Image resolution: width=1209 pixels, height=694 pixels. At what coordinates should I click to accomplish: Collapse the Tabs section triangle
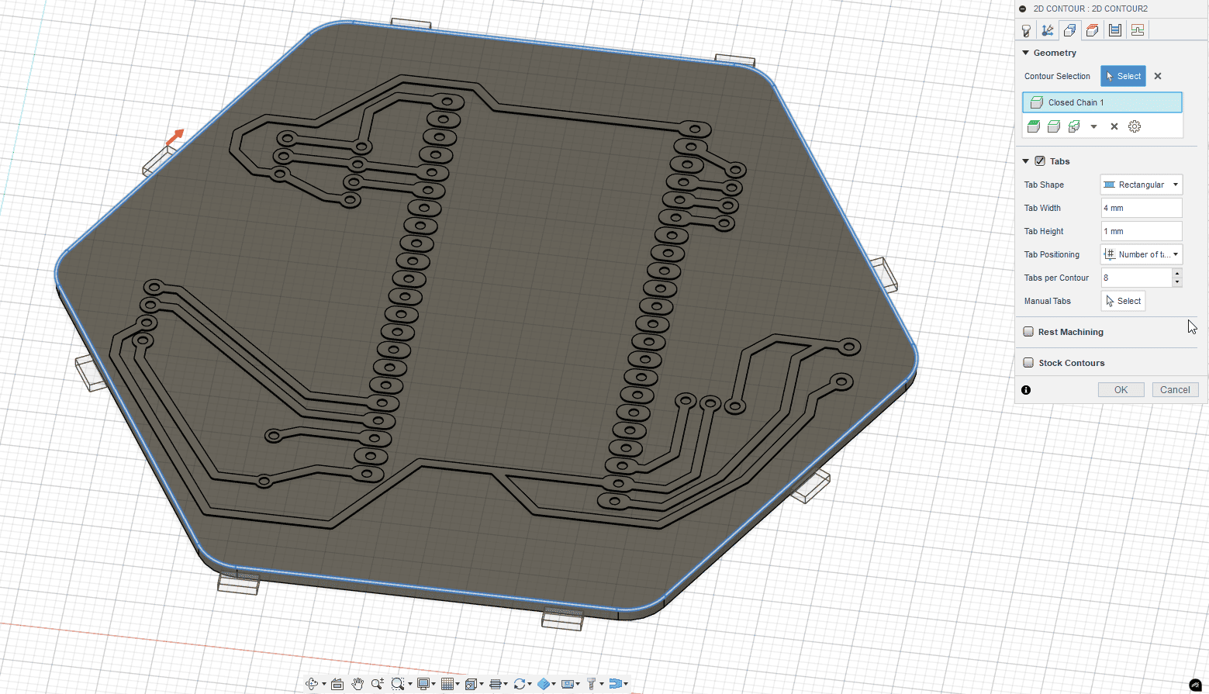[x=1026, y=161]
